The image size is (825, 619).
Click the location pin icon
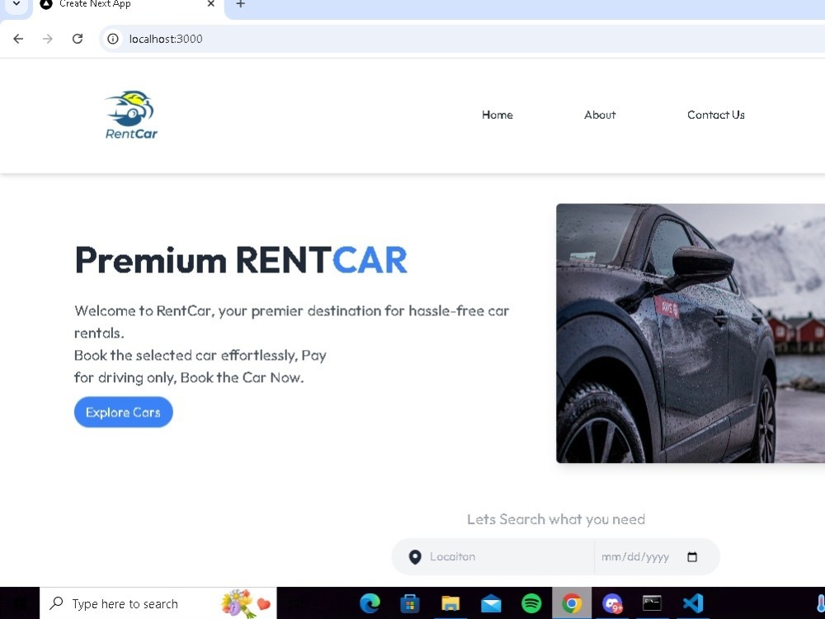point(415,557)
